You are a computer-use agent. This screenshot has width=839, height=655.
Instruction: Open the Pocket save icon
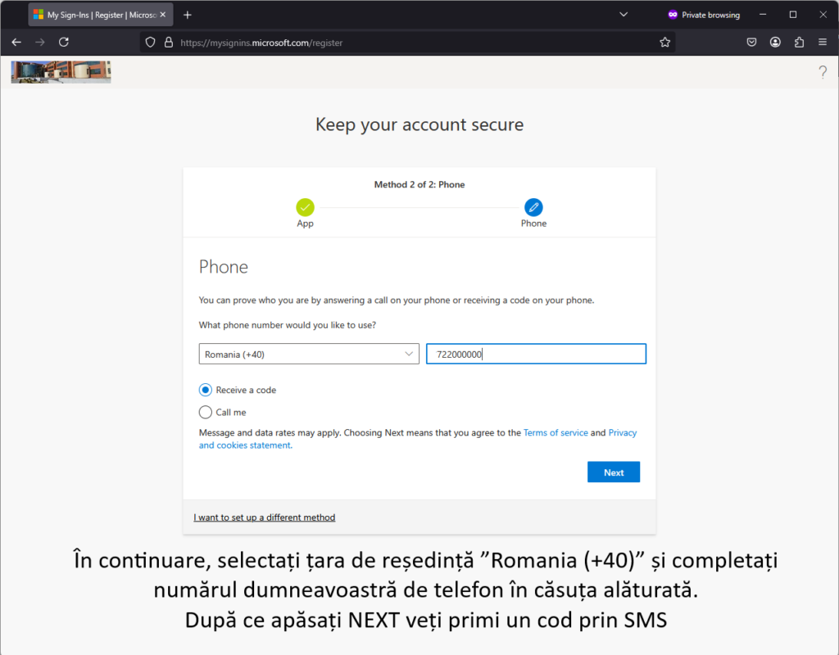click(751, 43)
